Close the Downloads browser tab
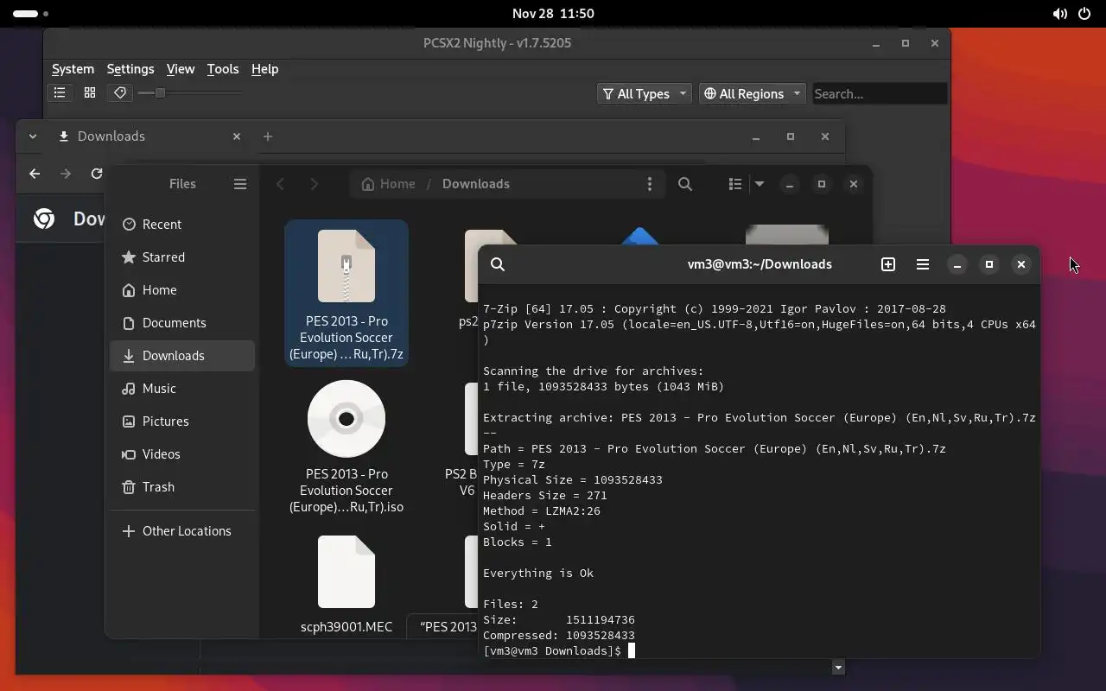The image size is (1106, 691). [x=237, y=136]
